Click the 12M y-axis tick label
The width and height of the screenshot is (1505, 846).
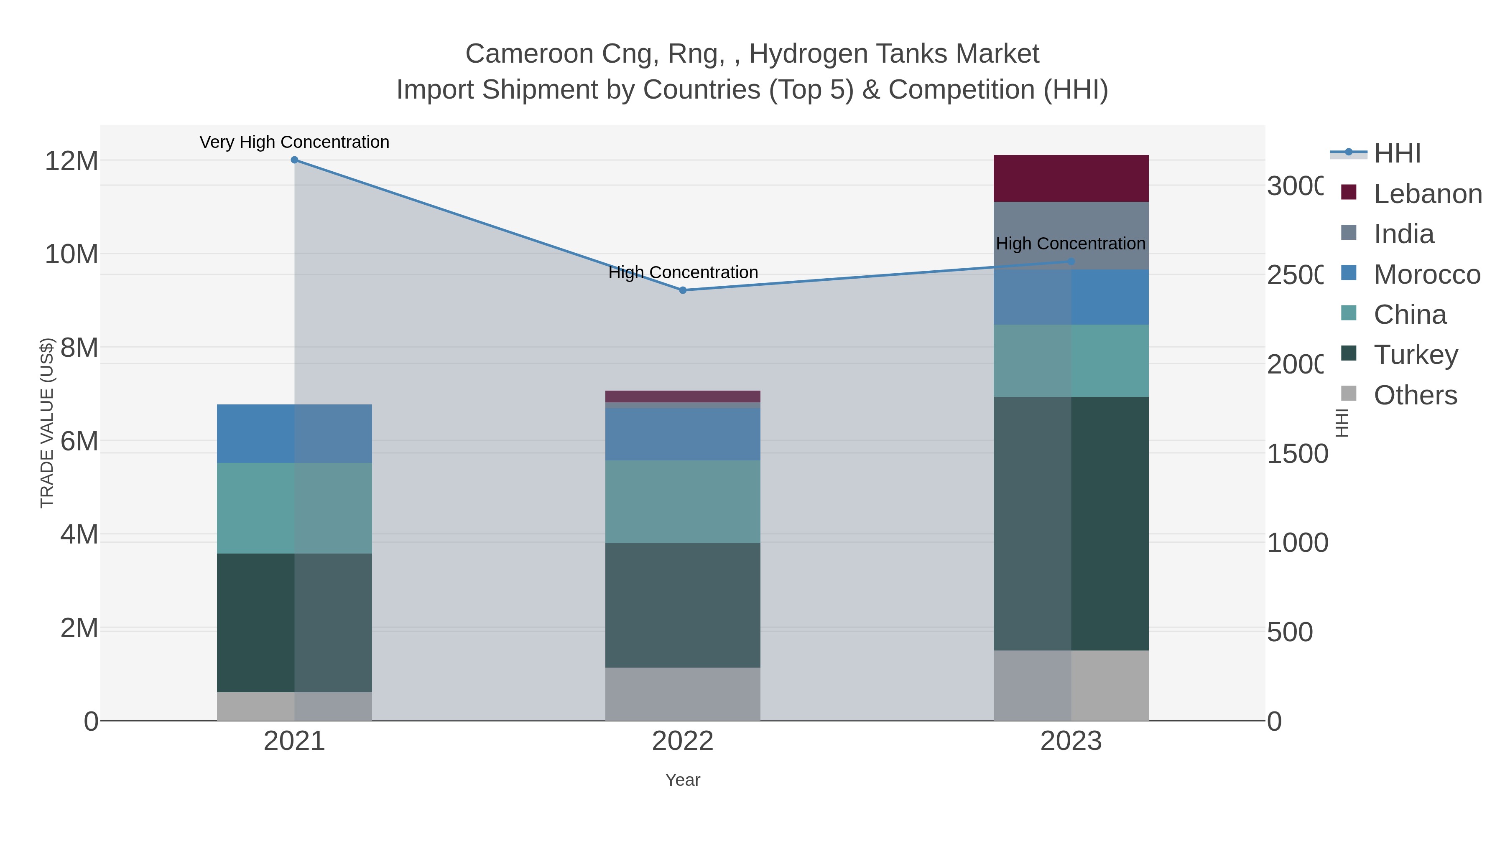pyautogui.click(x=72, y=160)
